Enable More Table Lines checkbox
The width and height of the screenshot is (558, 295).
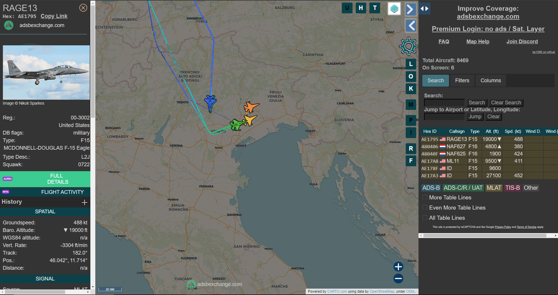(425, 197)
